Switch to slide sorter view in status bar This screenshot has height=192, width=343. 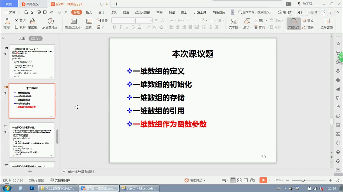click(239, 180)
